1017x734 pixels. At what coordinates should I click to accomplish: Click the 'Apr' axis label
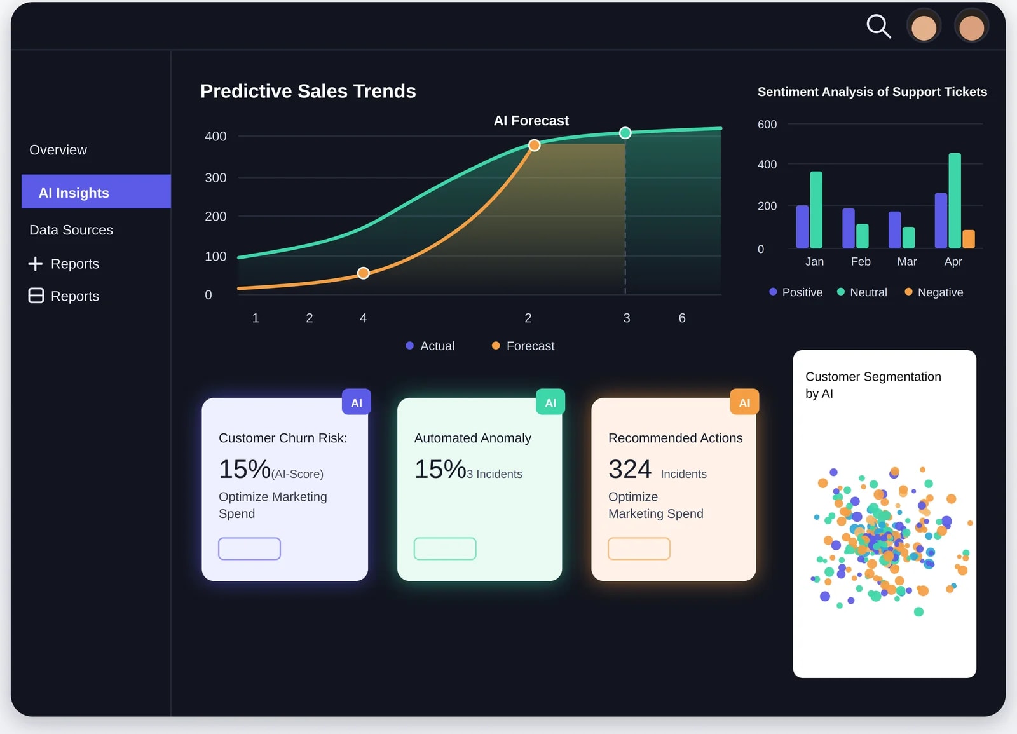[x=953, y=262]
